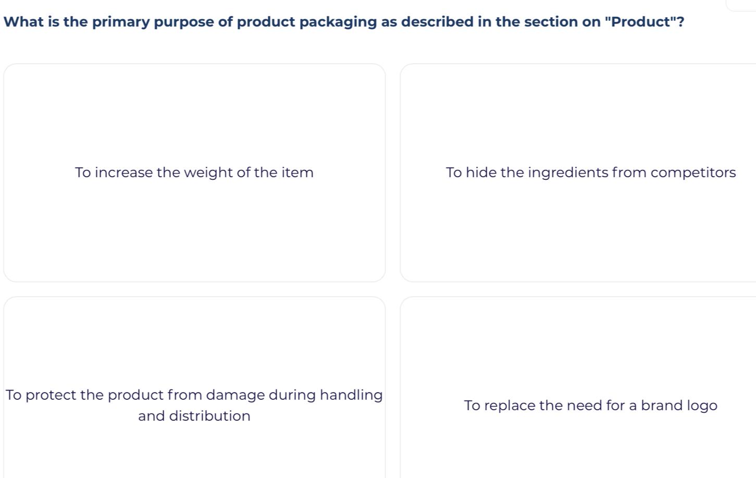Click the text "and distribution"
Viewport: 756px width, 478px height.
pos(194,416)
